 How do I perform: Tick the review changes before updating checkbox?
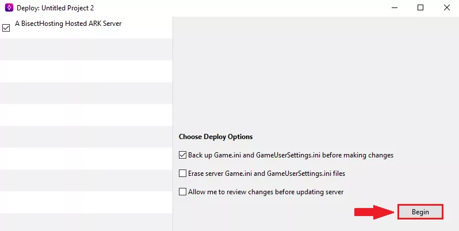coord(183,192)
